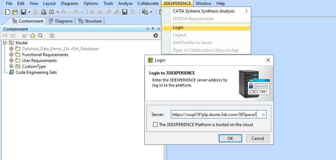Click the CustomType node icon
Screen dimensions: 336x160
point(18,66)
